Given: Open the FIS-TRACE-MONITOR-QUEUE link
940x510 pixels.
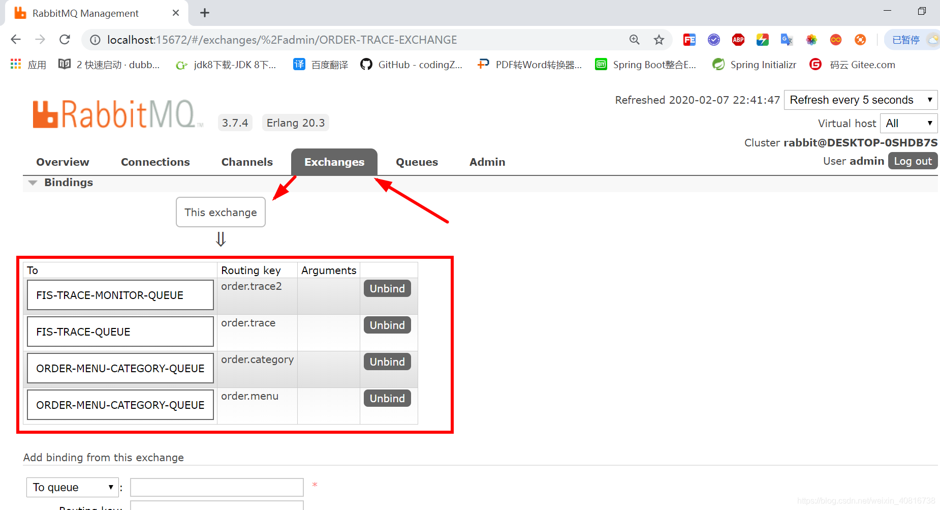Looking at the screenshot, I should point(120,295).
